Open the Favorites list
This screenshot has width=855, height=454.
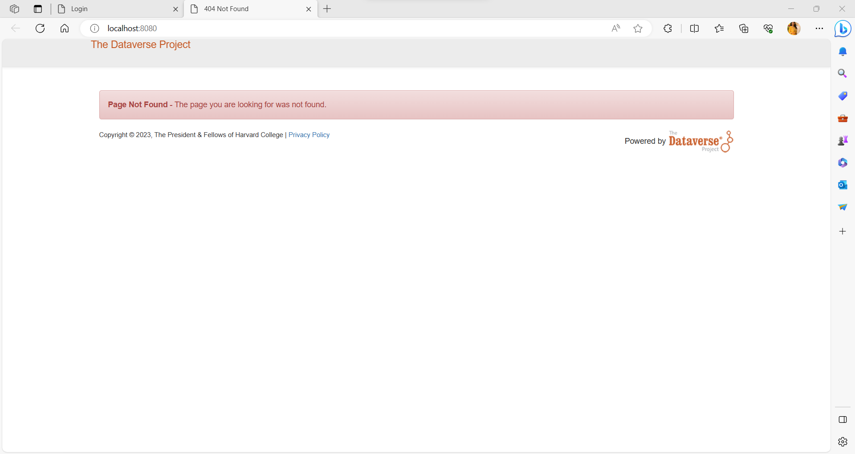point(719,28)
